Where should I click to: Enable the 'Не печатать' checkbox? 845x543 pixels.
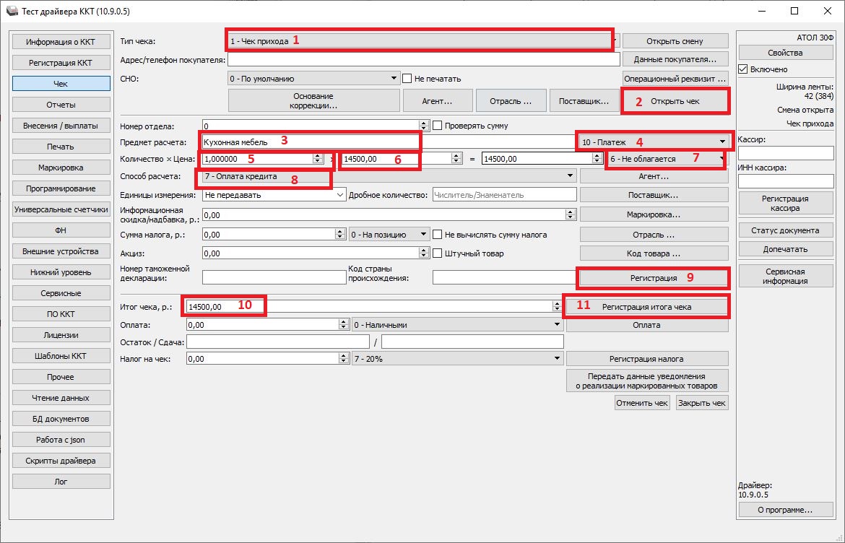click(x=408, y=79)
